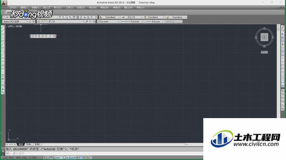286x160 pixels.
Task: Open the 格式(O) menu
Action: [58, 8]
